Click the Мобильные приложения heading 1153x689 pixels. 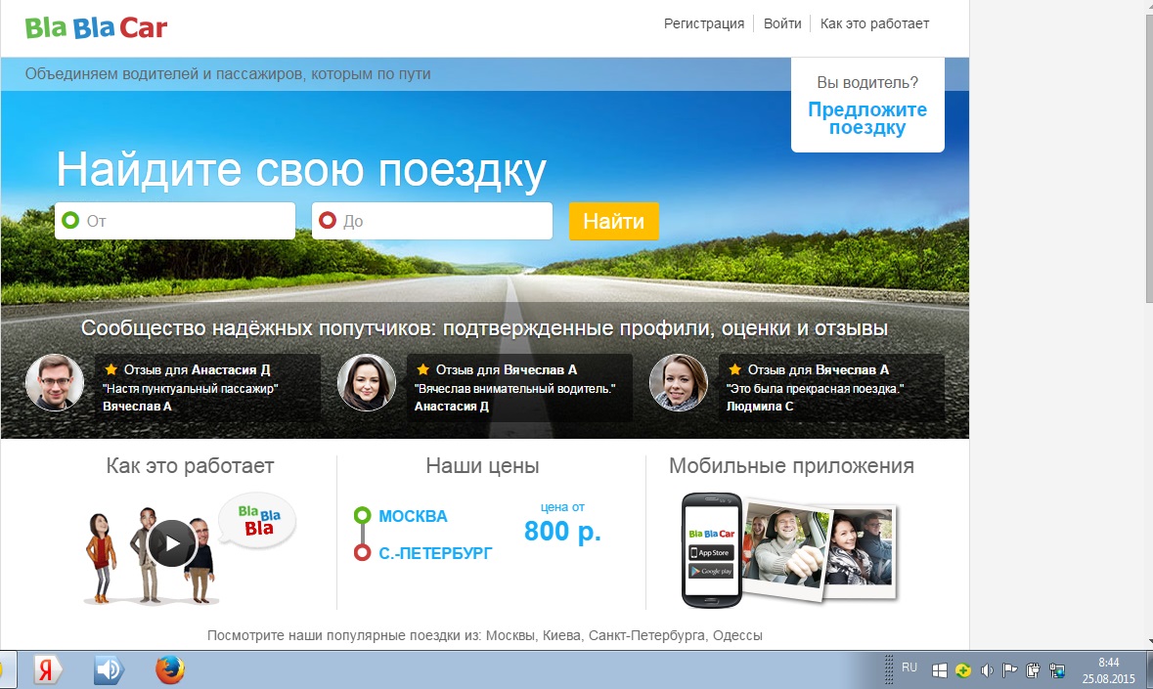click(x=791, y=466)
